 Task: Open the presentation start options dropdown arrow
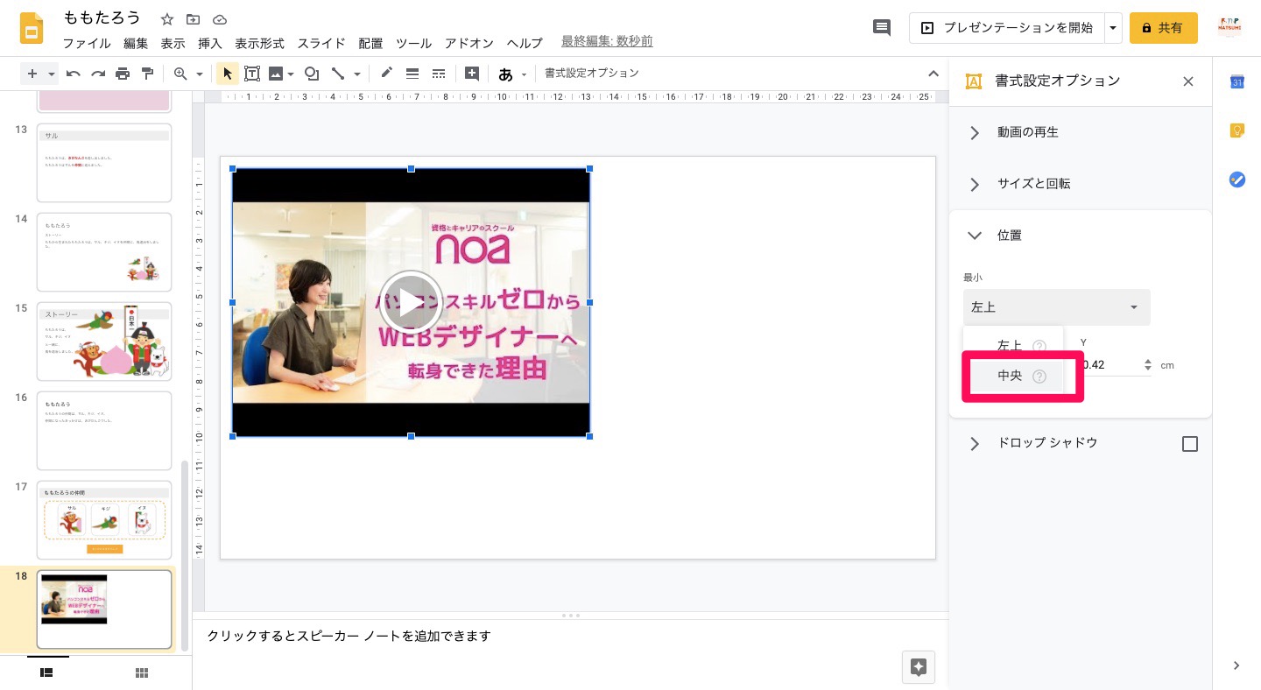pyautogui.click(x=1113, y=28)
